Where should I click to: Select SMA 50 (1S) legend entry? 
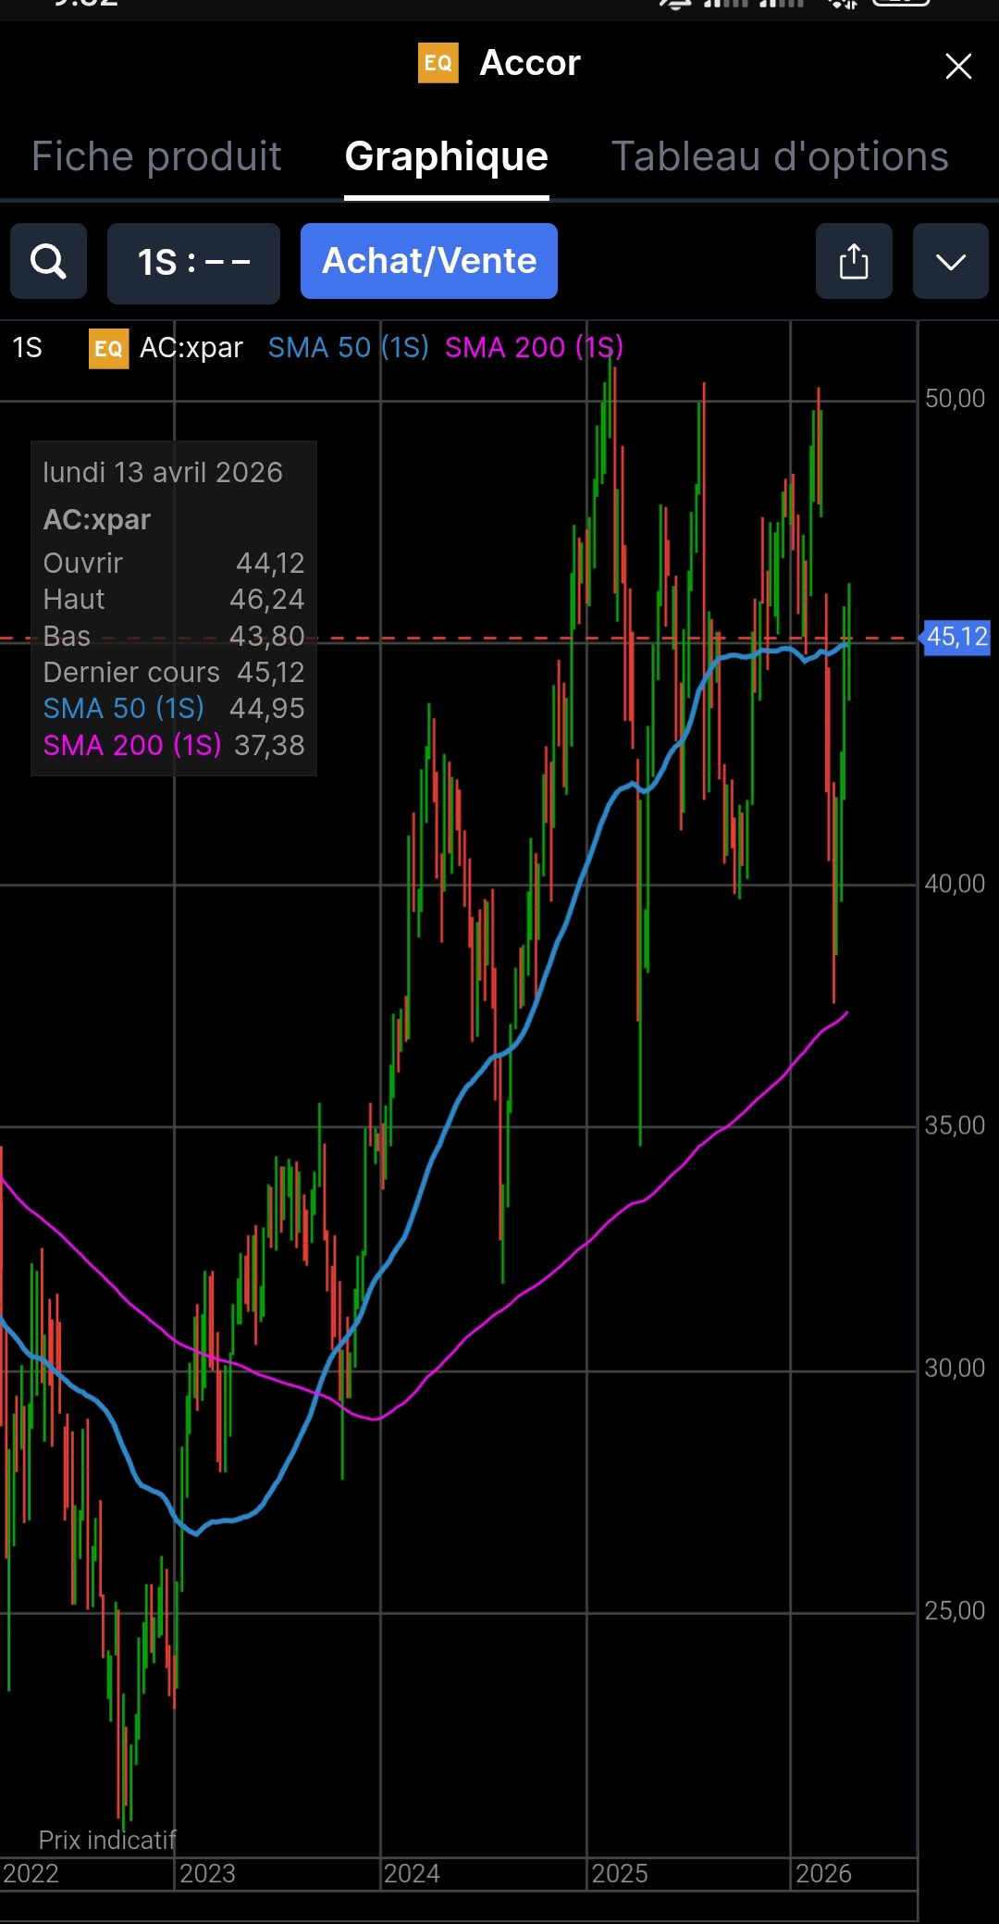(x=349, y=348)
